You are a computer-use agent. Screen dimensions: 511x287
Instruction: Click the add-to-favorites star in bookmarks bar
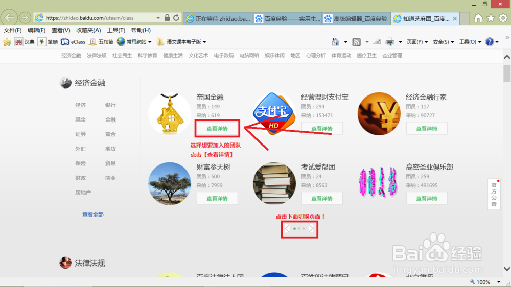(x=7, y=42)
